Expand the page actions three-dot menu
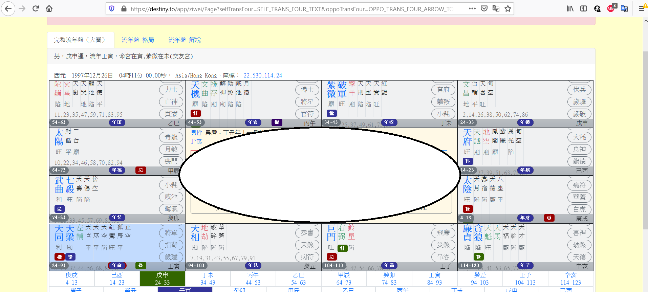This screenshot has width=648, height=292. click(x=472, y=9)
